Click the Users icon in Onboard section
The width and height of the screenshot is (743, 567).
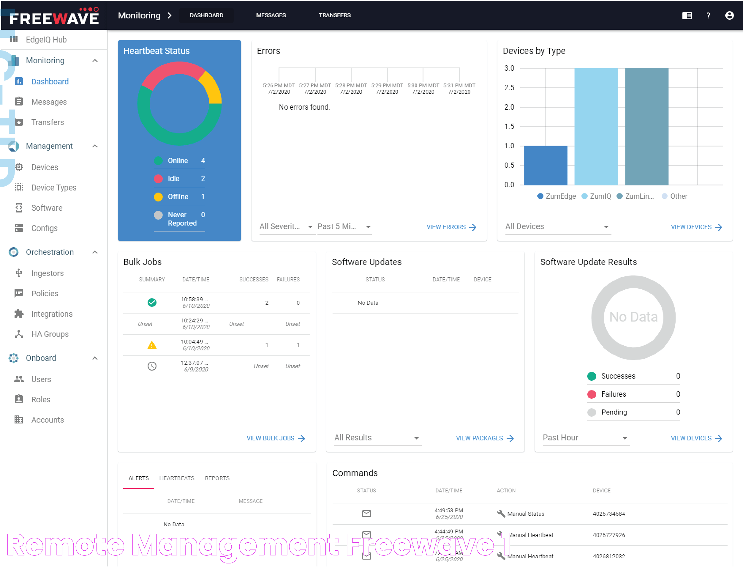point(18,379)
